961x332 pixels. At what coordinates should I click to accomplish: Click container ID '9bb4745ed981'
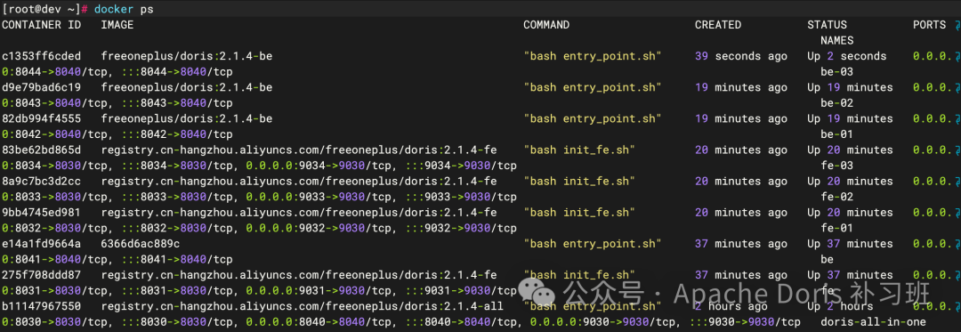41,213
